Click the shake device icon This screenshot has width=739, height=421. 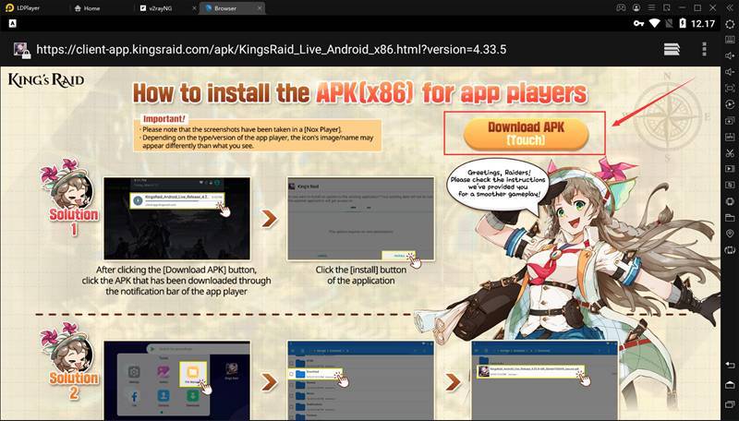(730, 201)
